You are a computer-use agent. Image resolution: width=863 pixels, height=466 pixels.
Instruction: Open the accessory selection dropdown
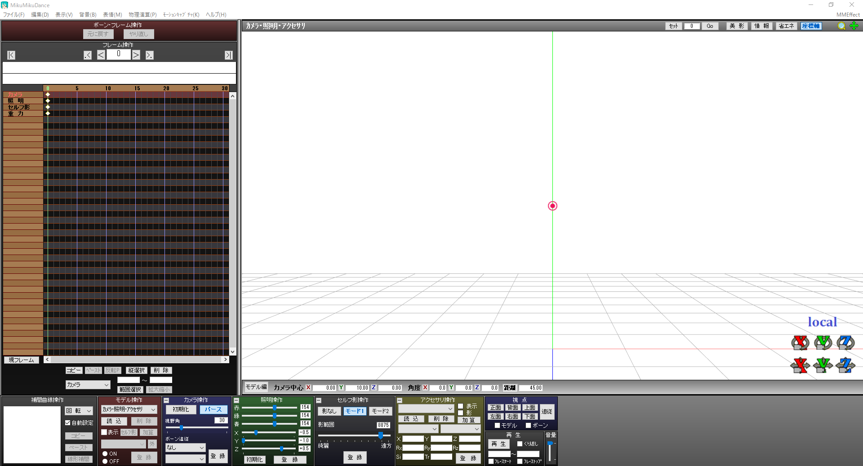click(426, 409)
